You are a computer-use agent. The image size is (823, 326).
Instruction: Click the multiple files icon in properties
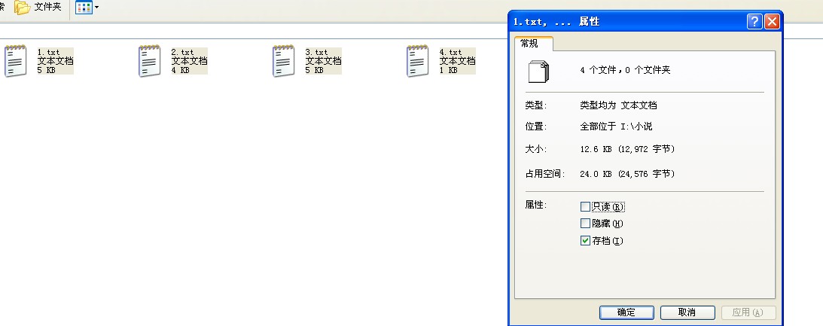pyautogui.click(x=538, y=71)
